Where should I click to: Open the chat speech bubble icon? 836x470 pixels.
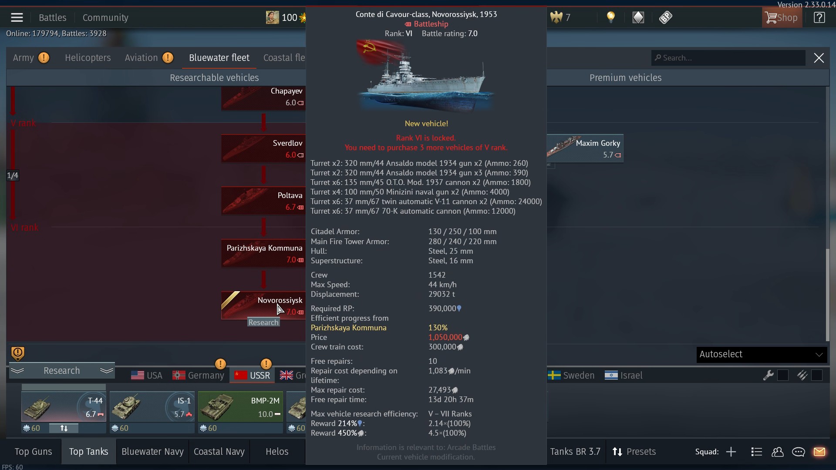(798, 452)
